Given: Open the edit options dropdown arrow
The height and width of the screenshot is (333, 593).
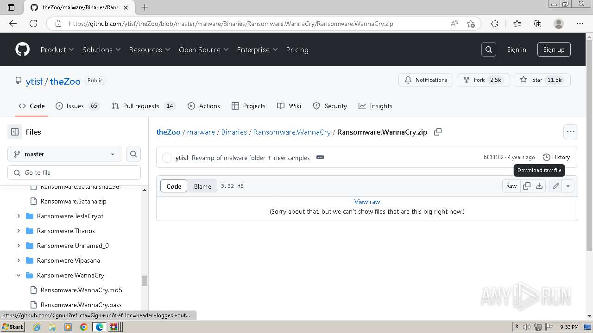Looking at the screenshot, I should (568, 186).
